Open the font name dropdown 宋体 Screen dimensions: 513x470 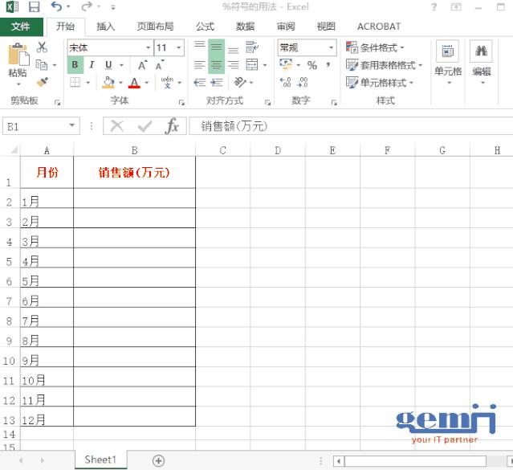pyautogui.click(x=149, y=48)
